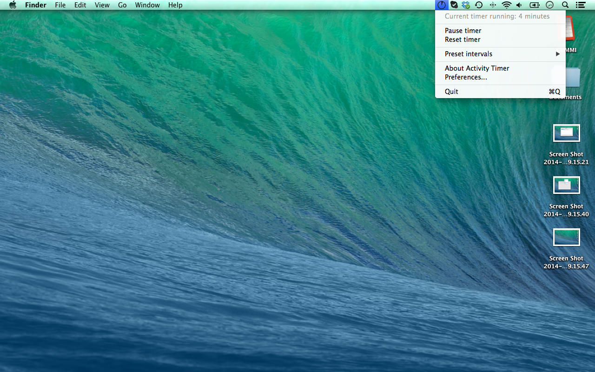Open Notification Center list icon
This screenshot has height=372, width=595.
pos(580,5)
